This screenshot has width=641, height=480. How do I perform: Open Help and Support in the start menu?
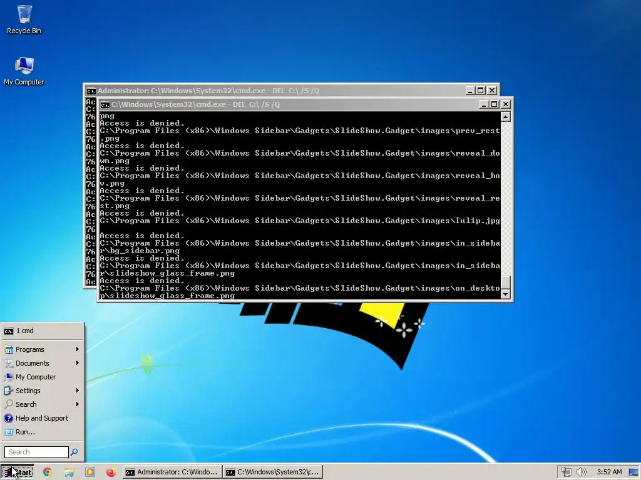[x=43, y=418]
